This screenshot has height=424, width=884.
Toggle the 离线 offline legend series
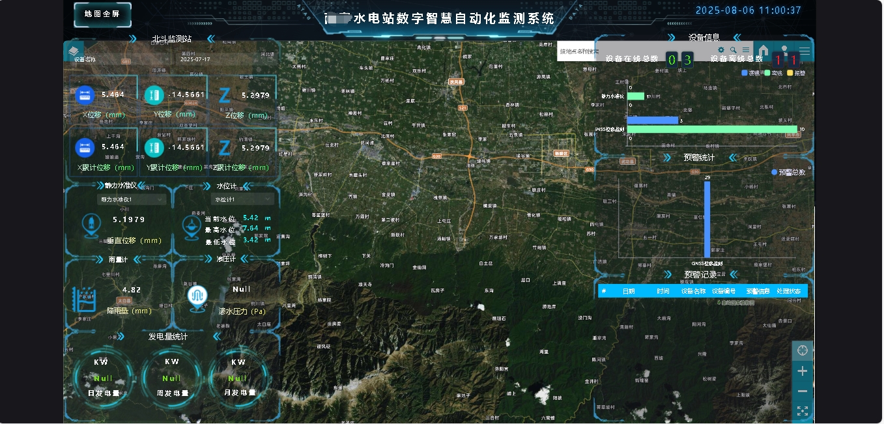pyautogui.click(x=773, y=73)
